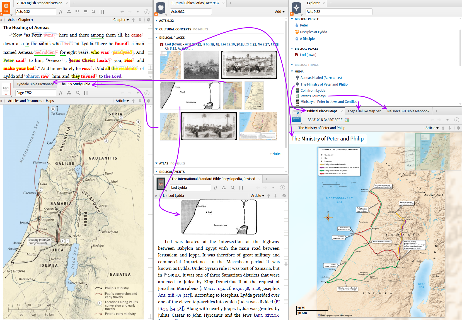
Task: Collapse the Media section in Explorer
Action: pyautogui.click(x=292, y=72)
